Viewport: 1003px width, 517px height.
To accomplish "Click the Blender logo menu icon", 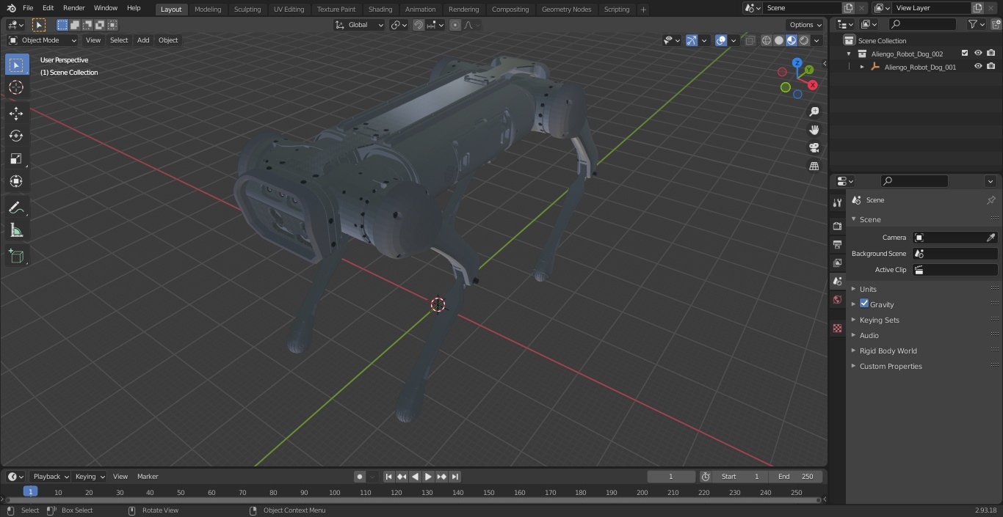I will pyautogui.click(x=11, y=8).
